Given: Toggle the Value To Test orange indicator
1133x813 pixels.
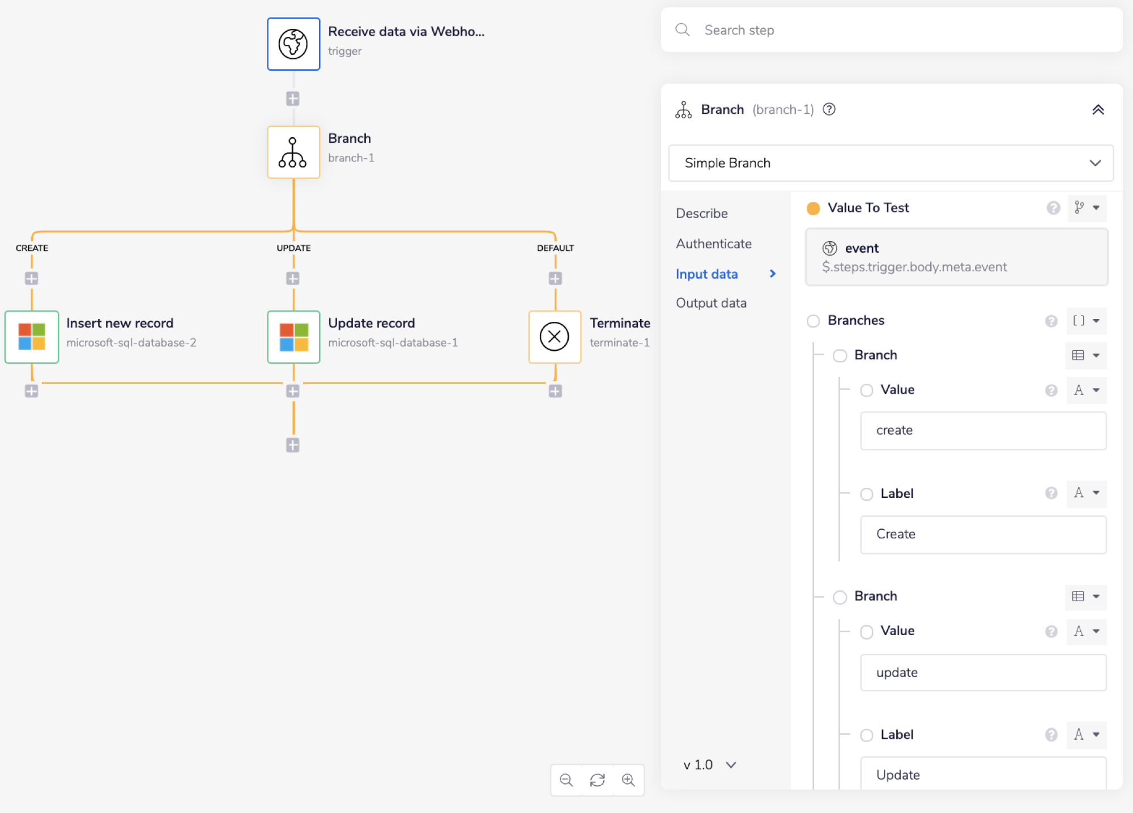Looking at the screenshot, I should [x=813, y=208].
